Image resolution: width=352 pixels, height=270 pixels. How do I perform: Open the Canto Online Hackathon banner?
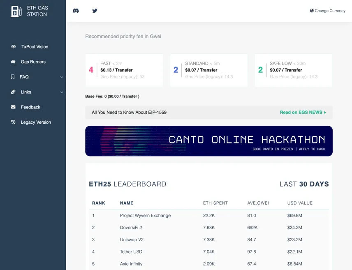coord(209,141)
